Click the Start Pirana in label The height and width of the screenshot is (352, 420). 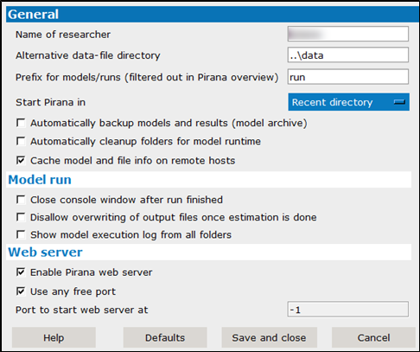click(50, 102)
